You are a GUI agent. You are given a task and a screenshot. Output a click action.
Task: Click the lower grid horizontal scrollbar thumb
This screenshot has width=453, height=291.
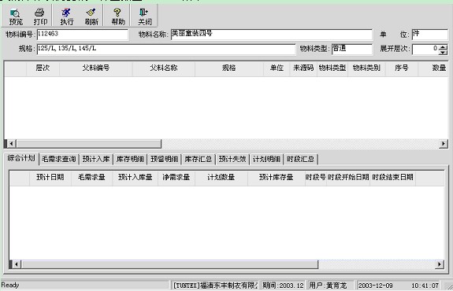[169, 264]
